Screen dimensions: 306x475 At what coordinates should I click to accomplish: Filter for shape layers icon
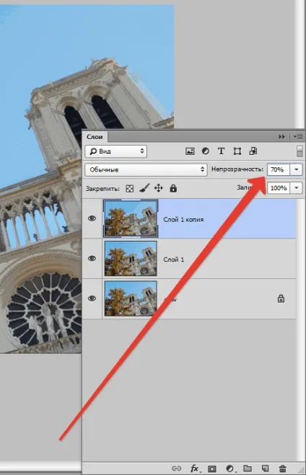tap(237, 151)
